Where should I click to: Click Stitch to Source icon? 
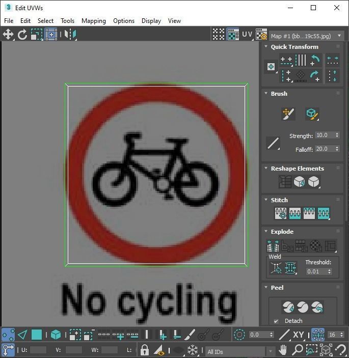point(324,213)
